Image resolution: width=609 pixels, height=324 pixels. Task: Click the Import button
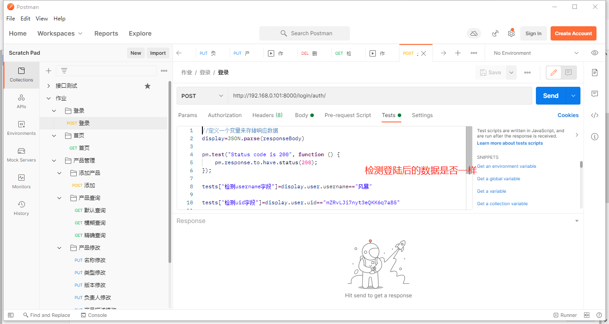click(x=158, y=53)
